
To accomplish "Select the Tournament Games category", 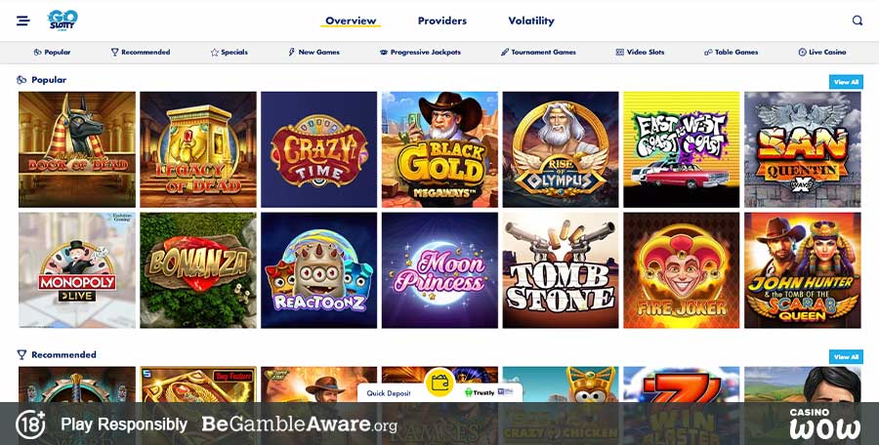I will point(538,52).
